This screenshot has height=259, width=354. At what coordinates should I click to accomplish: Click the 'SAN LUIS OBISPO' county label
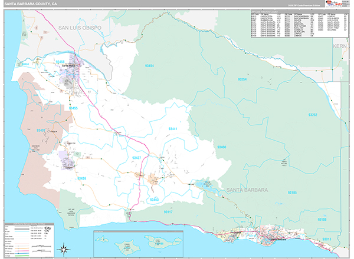(x=80, y=28)
